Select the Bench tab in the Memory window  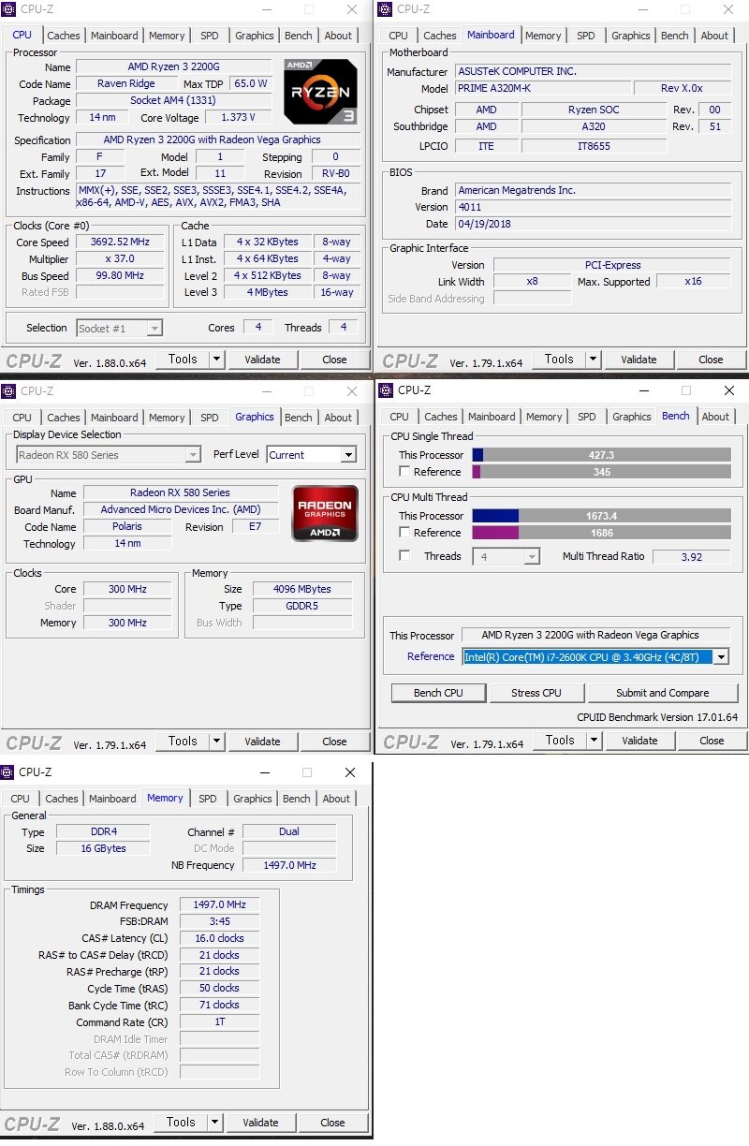(x=297, y=799)
